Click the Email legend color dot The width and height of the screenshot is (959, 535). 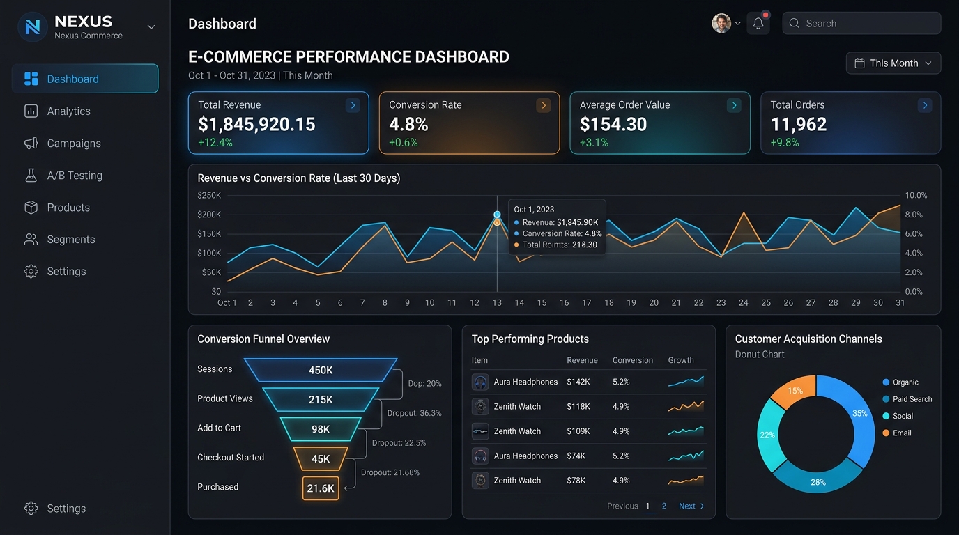[x=886, y=433]
